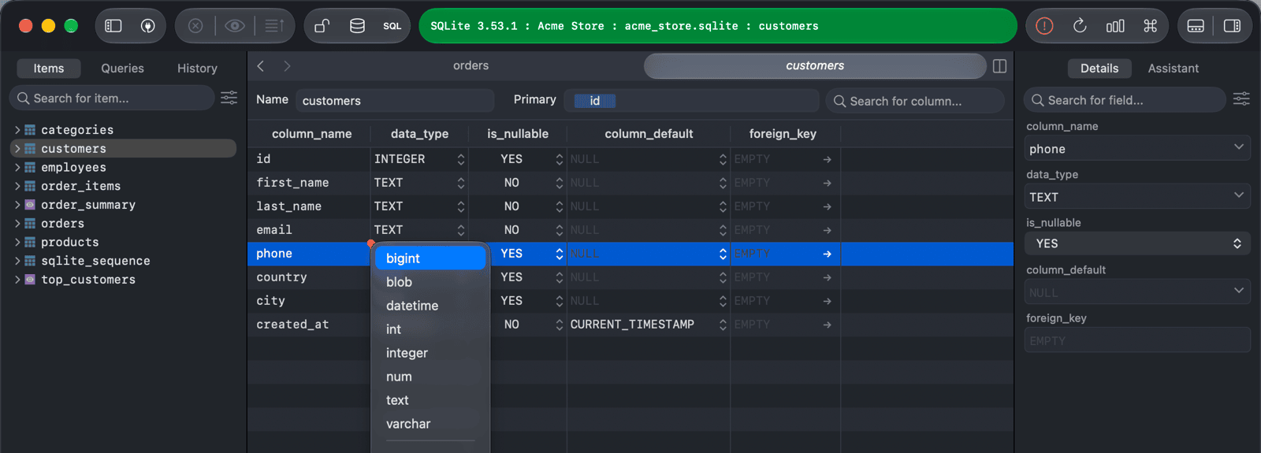Toggle the bottom panel layout icon
Screen dimensions: 1261x453
click(x=1196, y=26)
